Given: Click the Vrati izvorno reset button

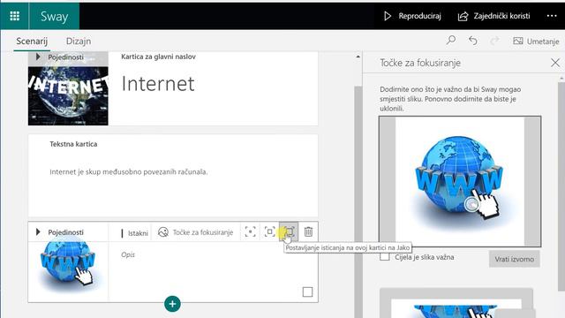Looking at the screenshot, I should coord(514,259).
